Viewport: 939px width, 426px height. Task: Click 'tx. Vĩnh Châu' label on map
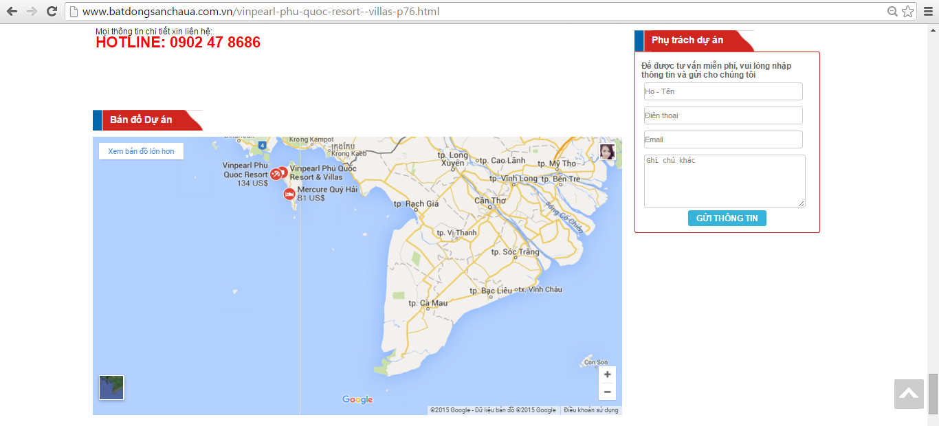tap(540, 289)
